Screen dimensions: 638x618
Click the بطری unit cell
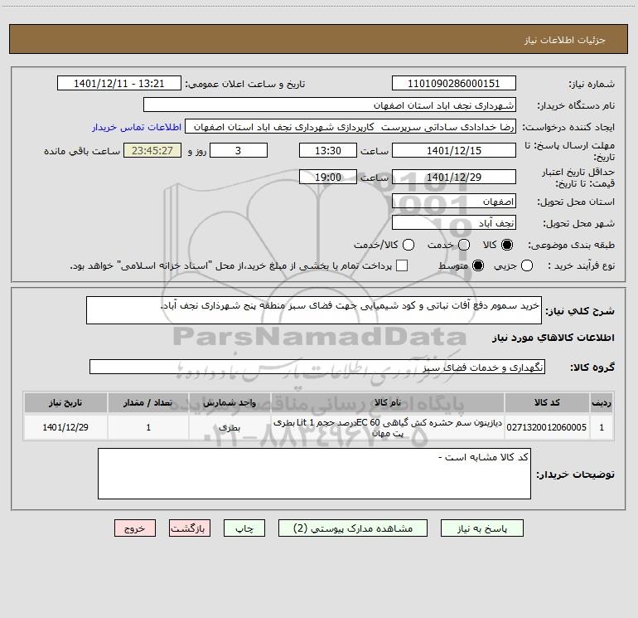tap(230, 427)
